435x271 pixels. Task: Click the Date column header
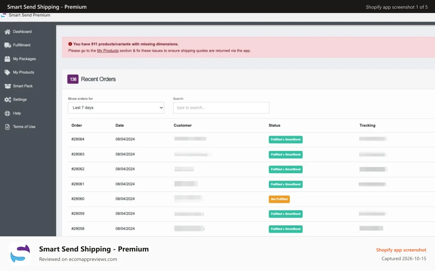tap(120, 125)
